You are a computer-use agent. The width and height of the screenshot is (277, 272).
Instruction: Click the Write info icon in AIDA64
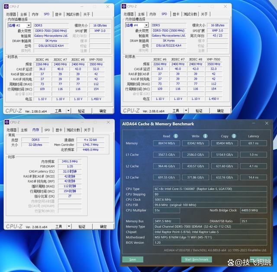(205, 136)
